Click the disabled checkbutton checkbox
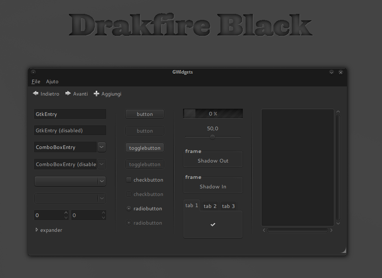Screen dimensions: 382x278 129,194
